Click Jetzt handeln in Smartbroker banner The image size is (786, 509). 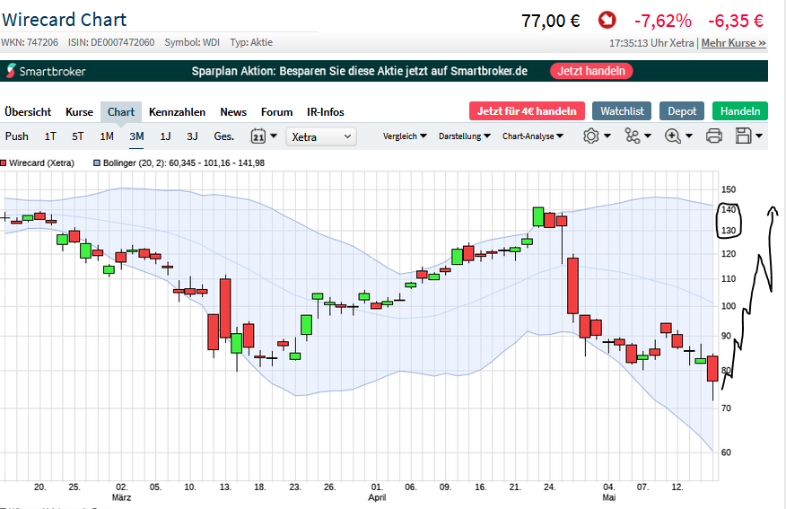tap(591, 71)
